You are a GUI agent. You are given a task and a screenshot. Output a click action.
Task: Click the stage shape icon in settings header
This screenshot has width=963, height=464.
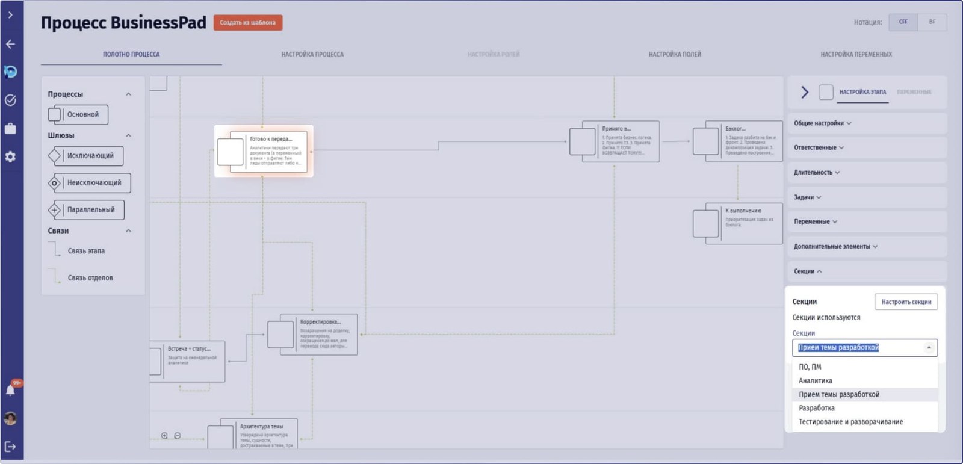point(826,92)
